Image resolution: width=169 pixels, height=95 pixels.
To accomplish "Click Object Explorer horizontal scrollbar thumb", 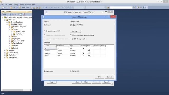I will click(x=13, y=90).
